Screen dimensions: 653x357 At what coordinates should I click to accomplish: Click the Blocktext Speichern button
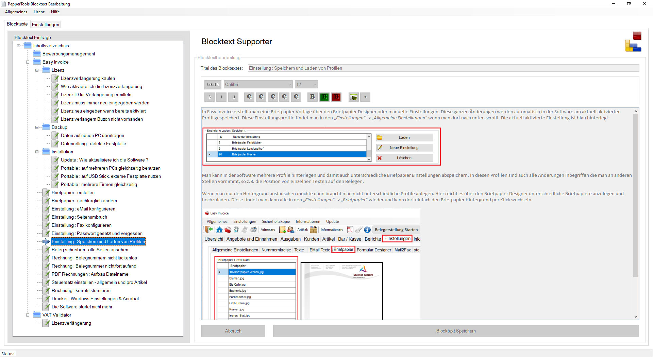pos(456,331)
